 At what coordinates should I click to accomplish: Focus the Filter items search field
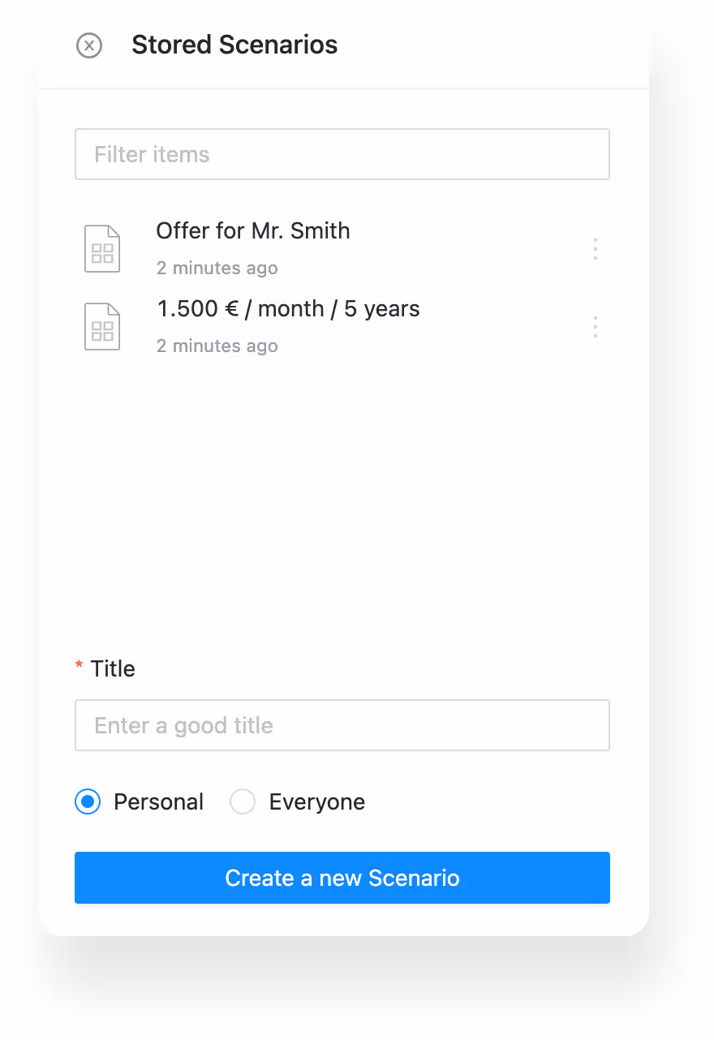[x=342, y=154]
